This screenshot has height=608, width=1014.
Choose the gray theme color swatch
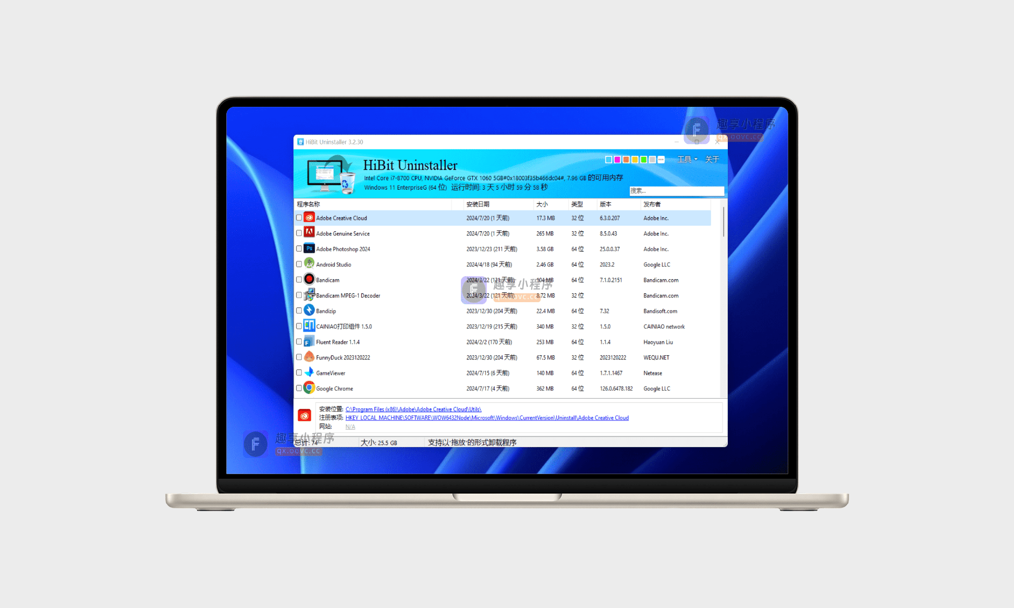652,160
